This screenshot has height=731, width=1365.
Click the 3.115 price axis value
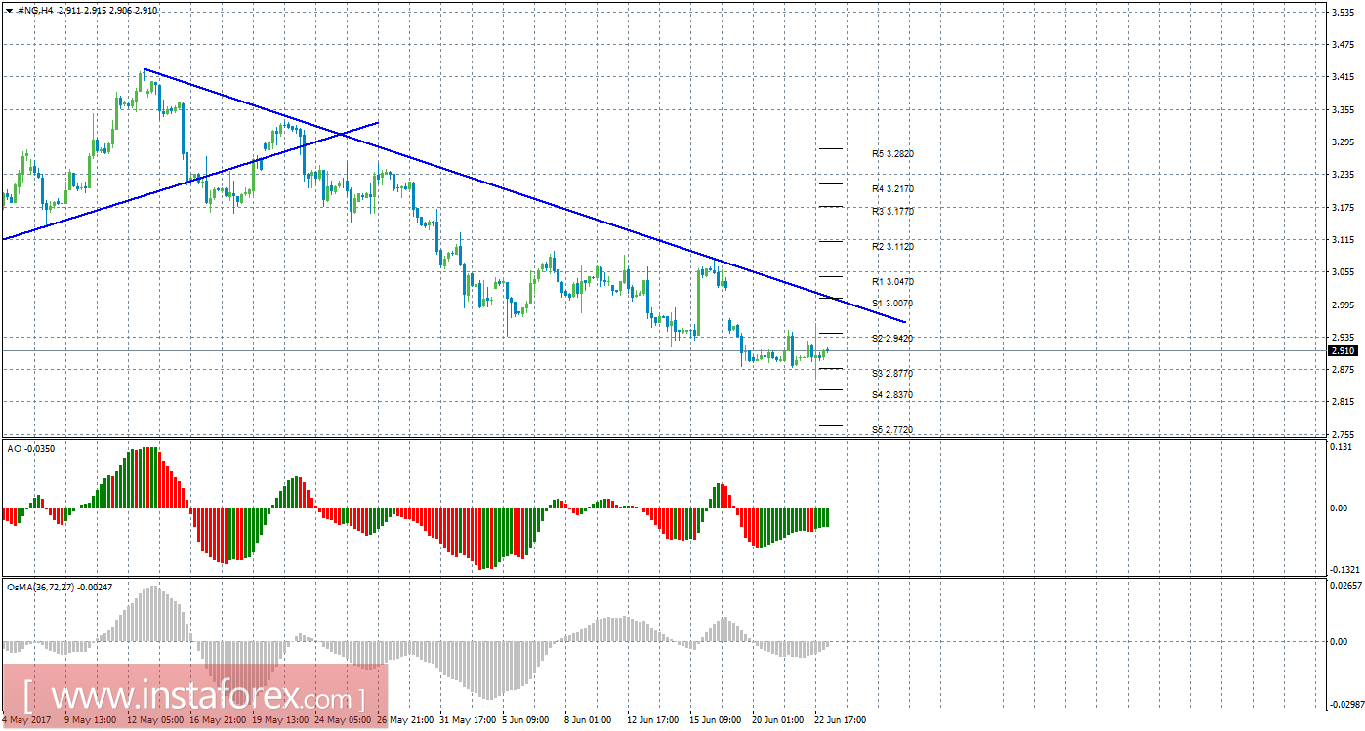1342,239
